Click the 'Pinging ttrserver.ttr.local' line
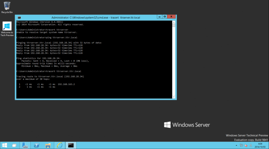The image size is (269, 149). (59, 43)
